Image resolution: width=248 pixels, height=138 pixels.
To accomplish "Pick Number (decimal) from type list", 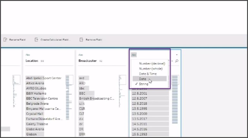I will pos(152,64).
